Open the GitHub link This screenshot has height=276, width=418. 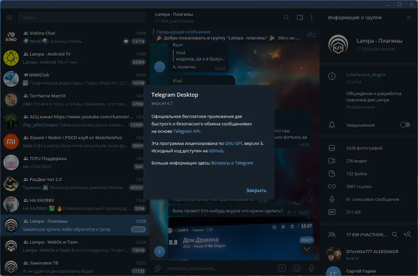click(216, 151)
